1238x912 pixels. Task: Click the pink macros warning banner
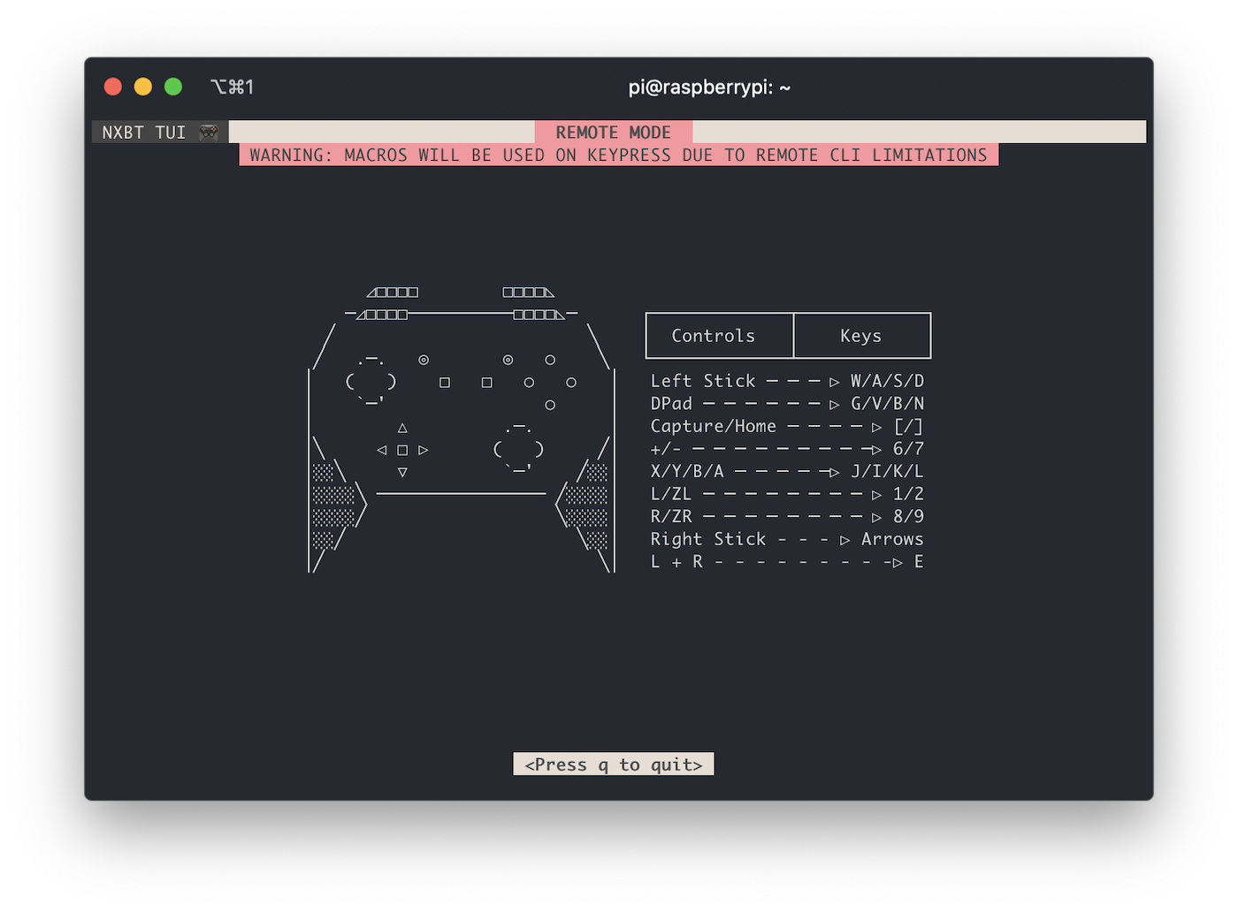(x=617, y=155)
